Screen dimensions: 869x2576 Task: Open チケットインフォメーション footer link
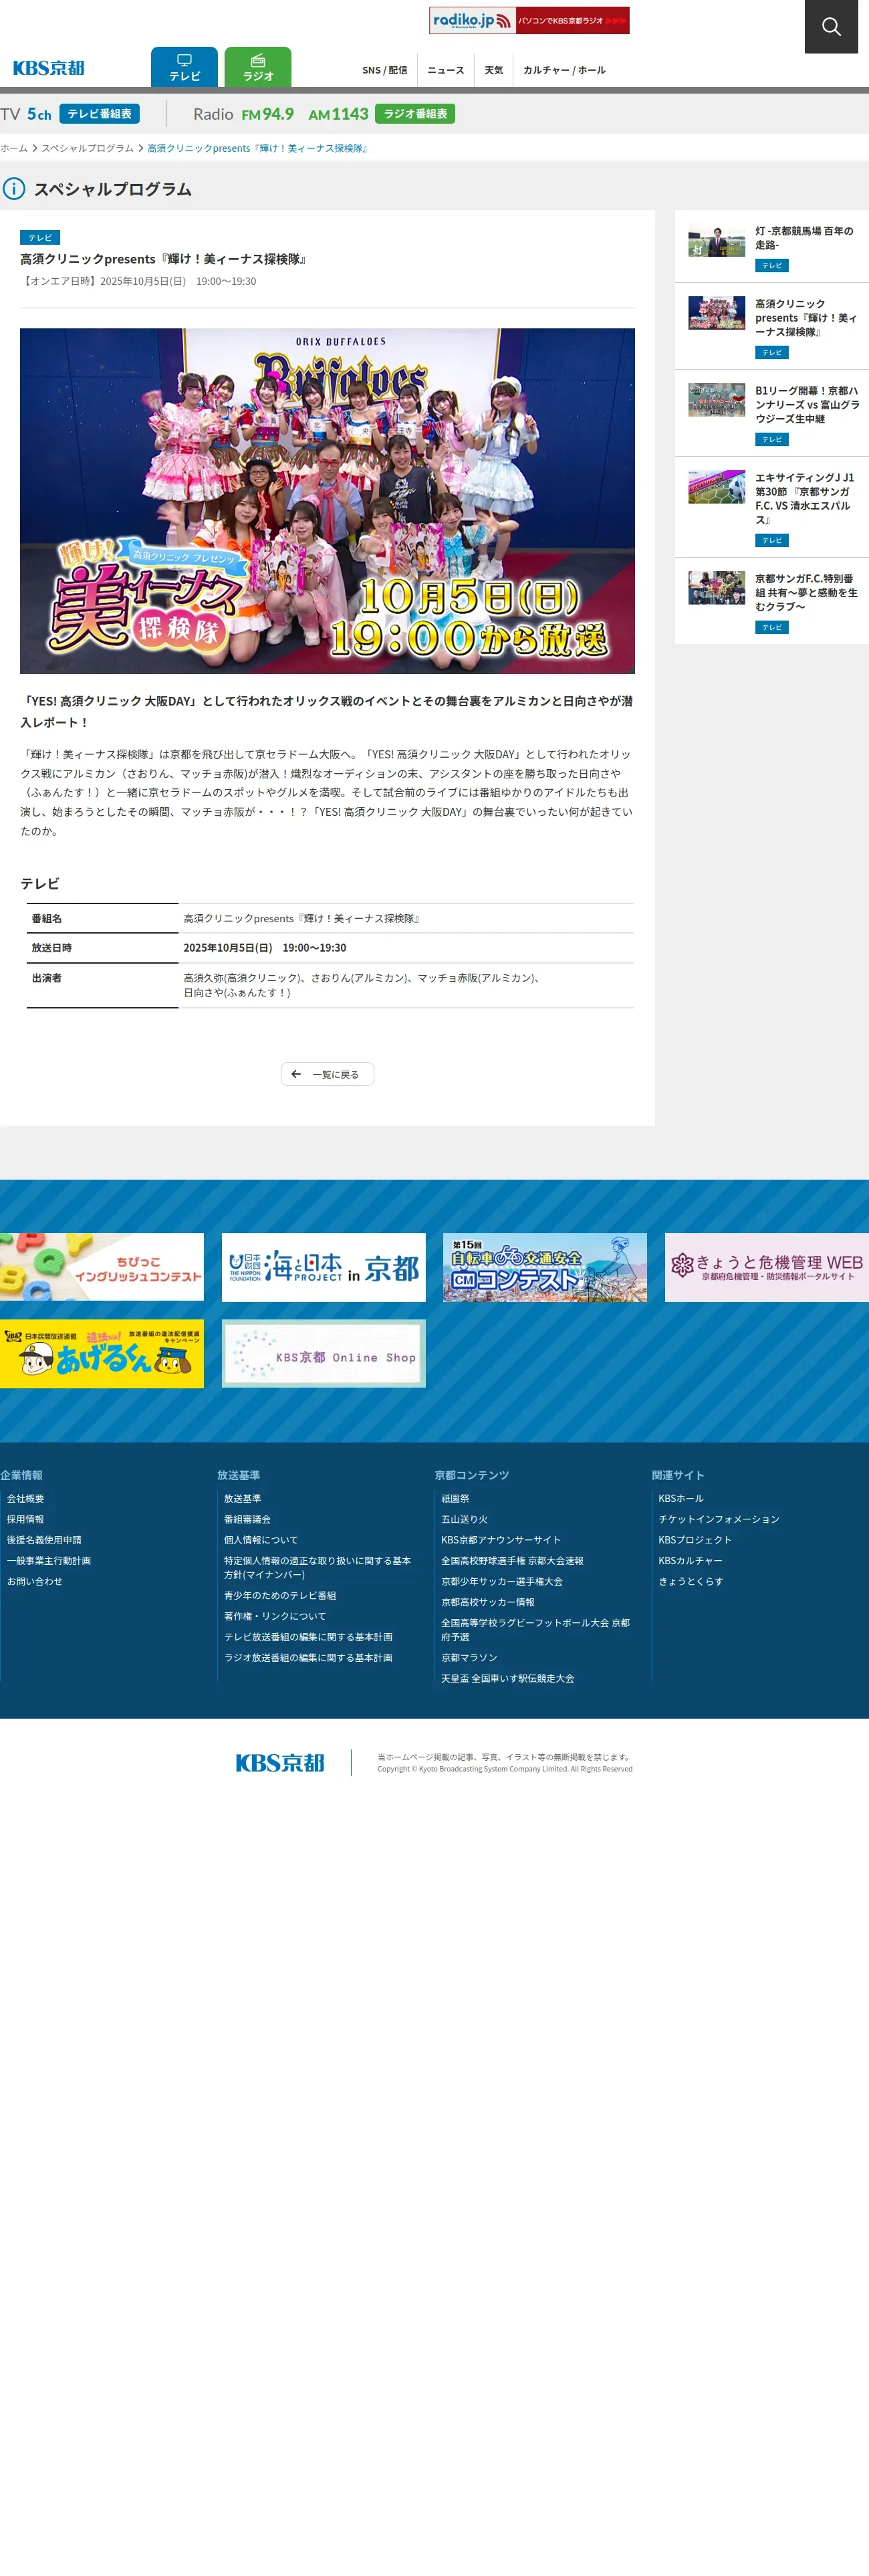tap(719, 1520)
